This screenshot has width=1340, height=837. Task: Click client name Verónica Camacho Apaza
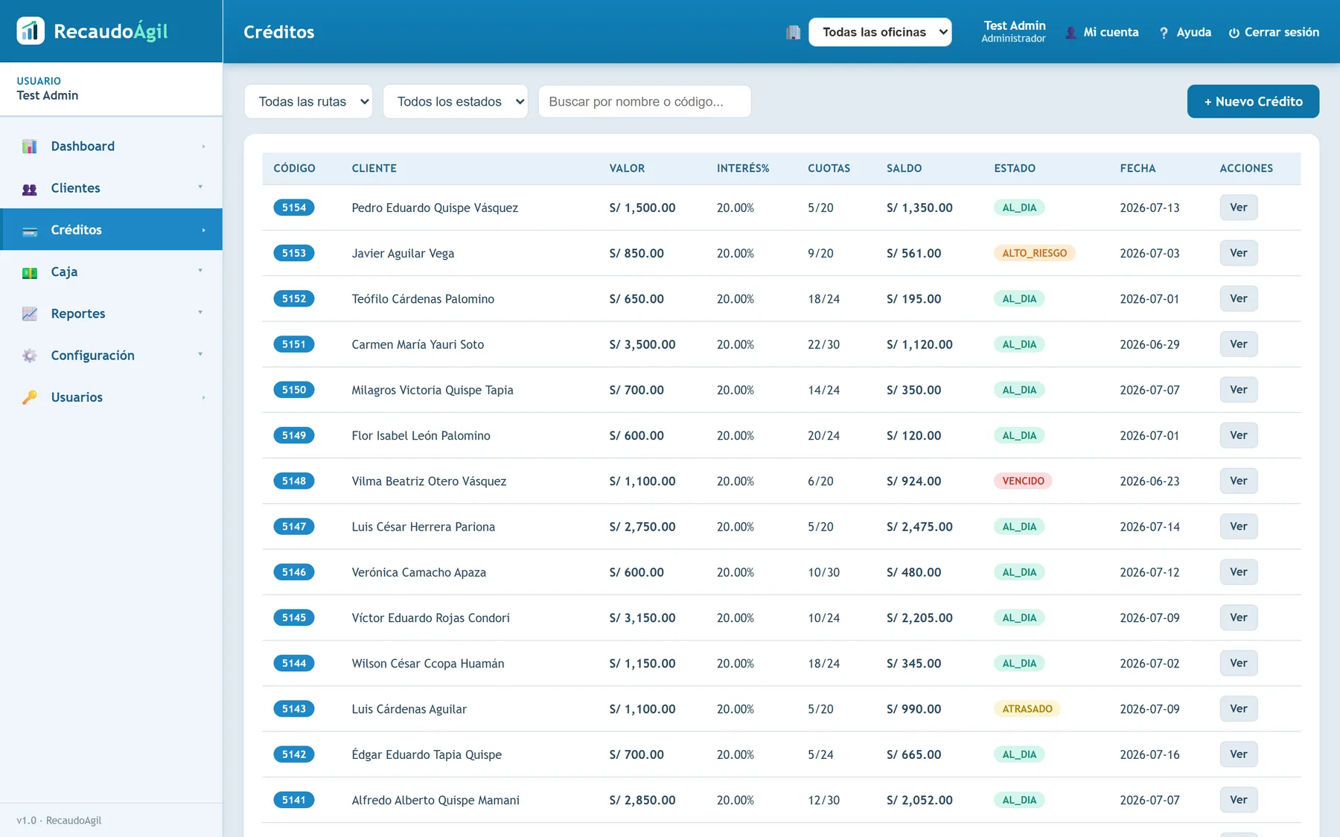click(418, 572)
